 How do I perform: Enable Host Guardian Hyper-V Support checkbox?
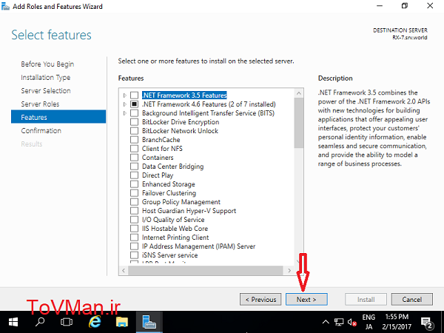[x=134, y=211]
